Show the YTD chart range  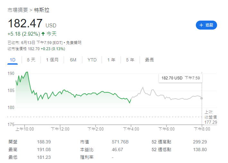[92, 60]
